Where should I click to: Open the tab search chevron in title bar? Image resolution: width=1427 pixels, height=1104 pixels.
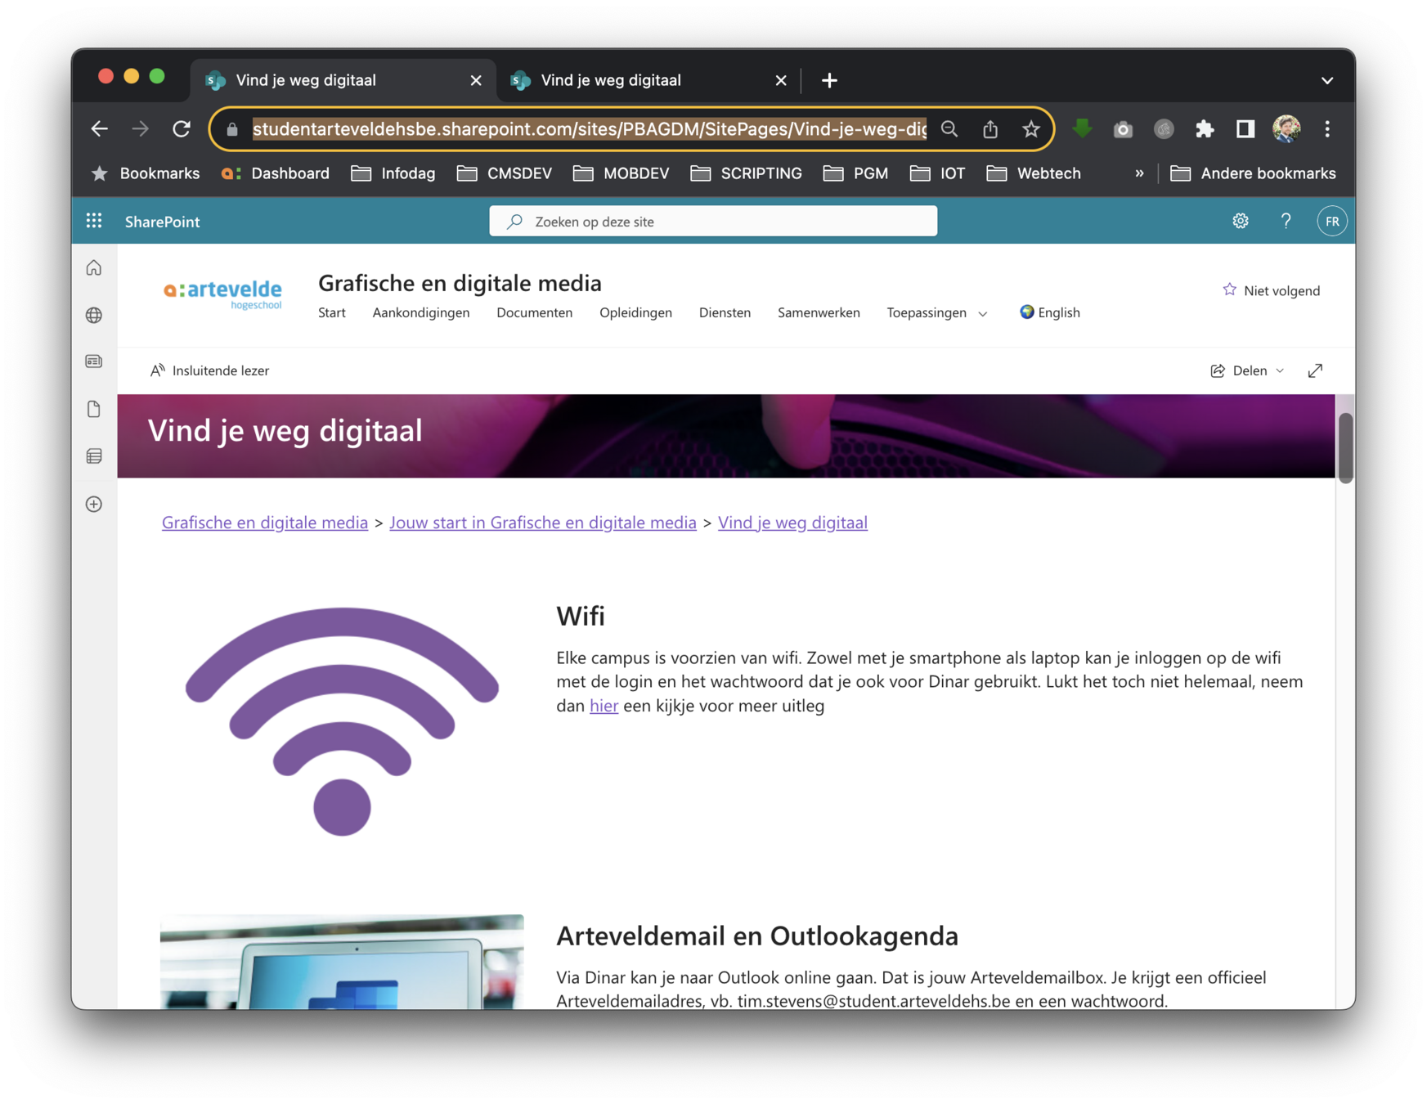[1326, 80]
